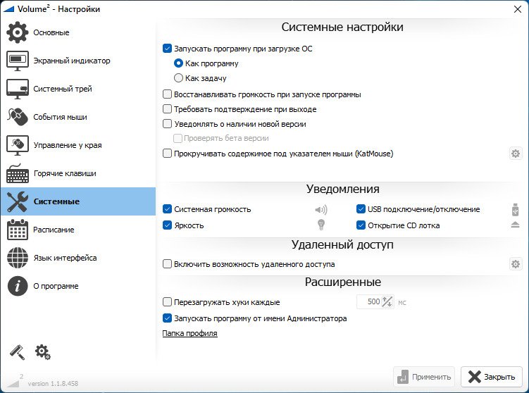The height and width of the screenshot is (393, 529).
Task: Toggle the 'Яркость' notification checkbox
Action: click(x=168, y=225)
